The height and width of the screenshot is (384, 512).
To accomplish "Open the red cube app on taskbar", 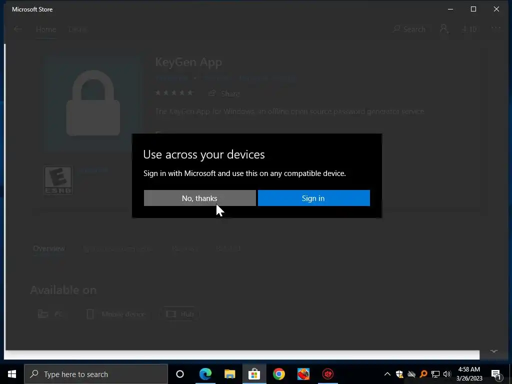I will [303, 374].
